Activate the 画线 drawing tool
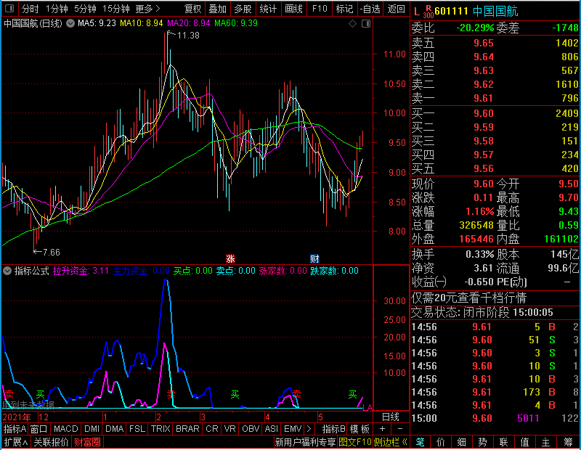Viewport: 581px width, 450px height. tap(293, 9)
